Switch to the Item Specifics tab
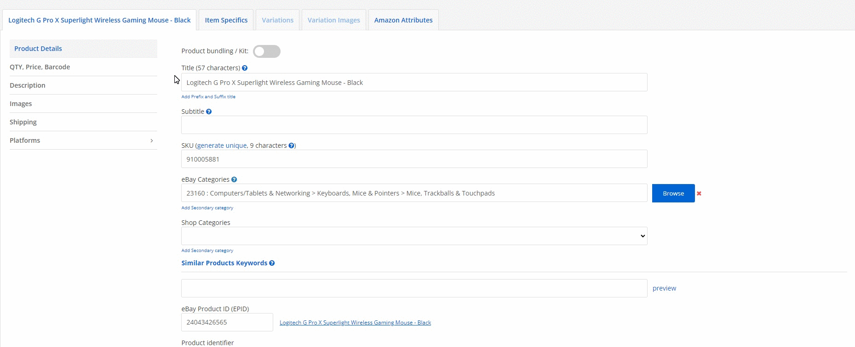 (226, 20)
